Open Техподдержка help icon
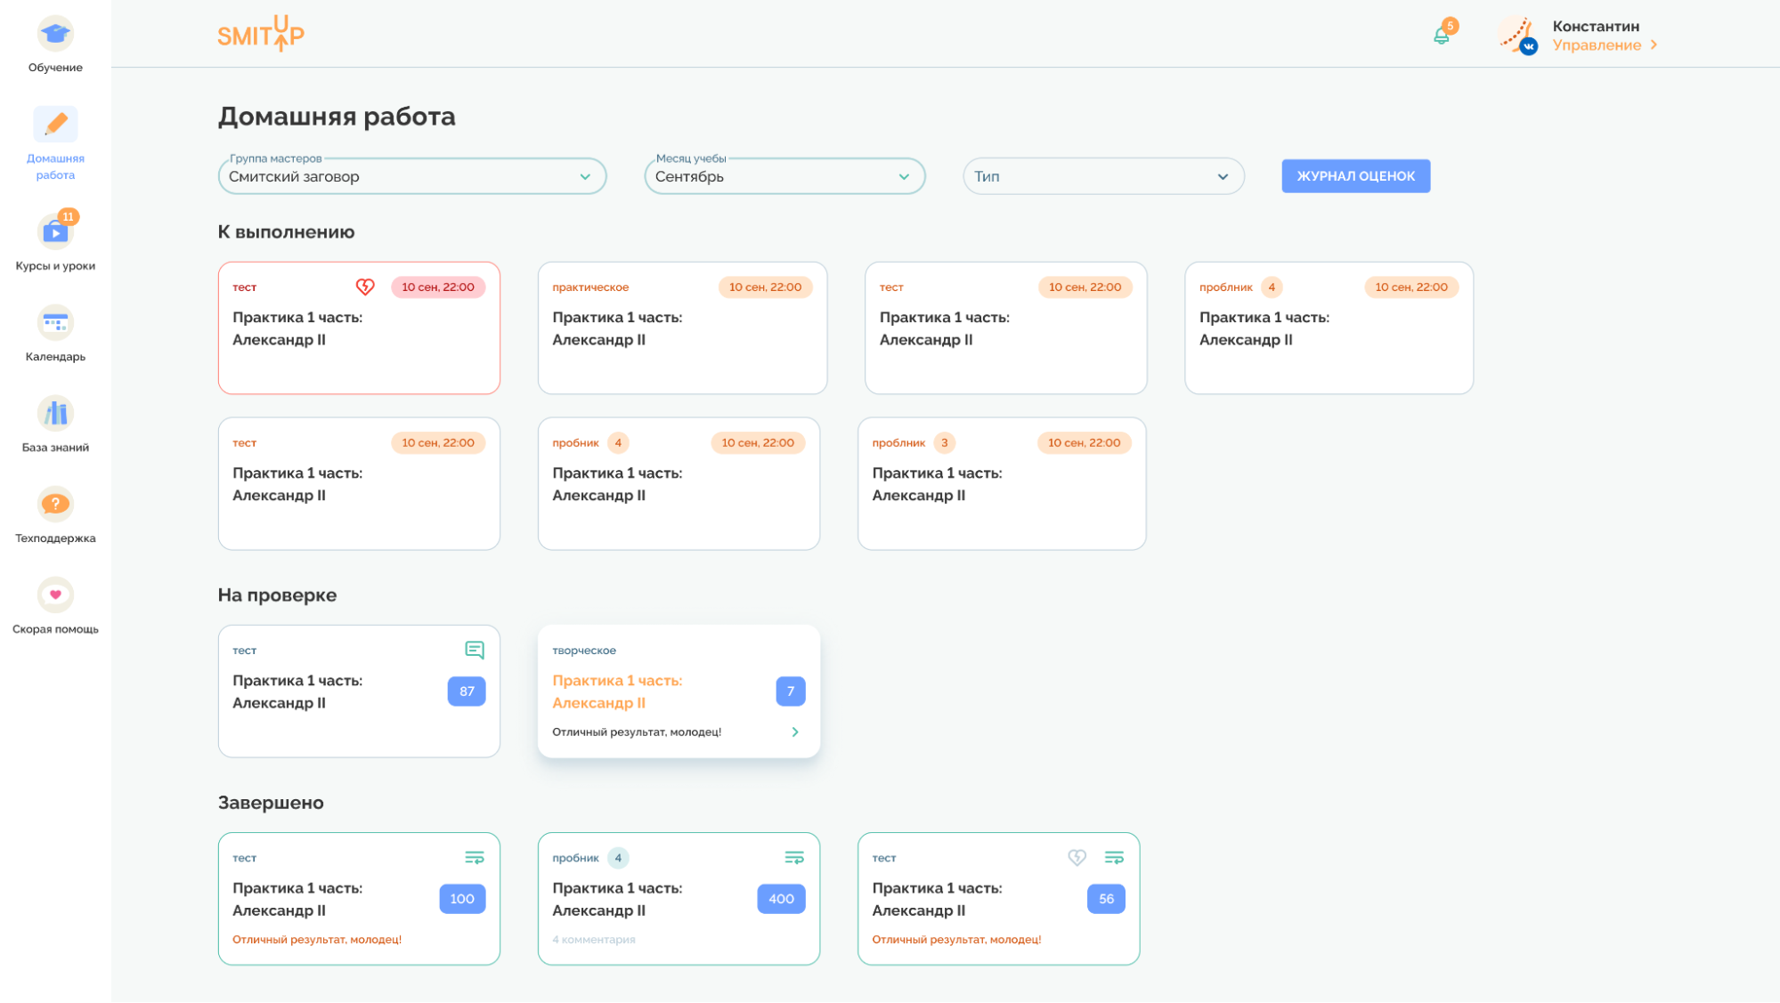Screen dimensions: 1780x1003 click(55, 506)
